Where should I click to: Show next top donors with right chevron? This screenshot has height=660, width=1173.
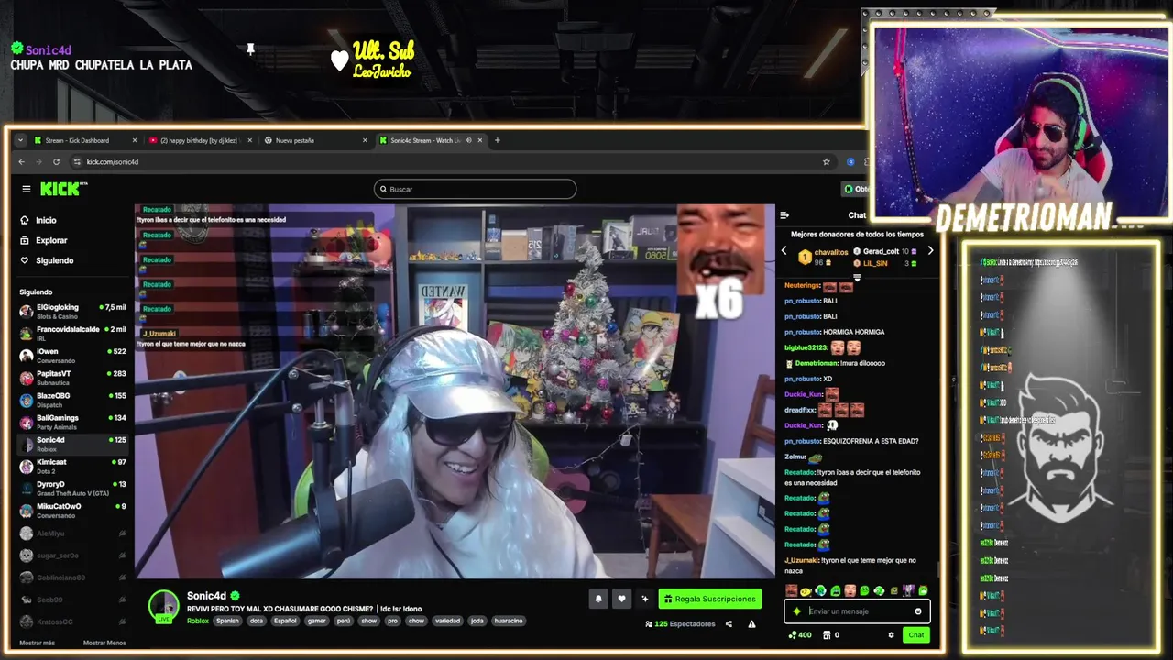930,250
